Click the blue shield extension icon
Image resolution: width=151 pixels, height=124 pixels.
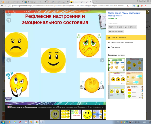134,6
